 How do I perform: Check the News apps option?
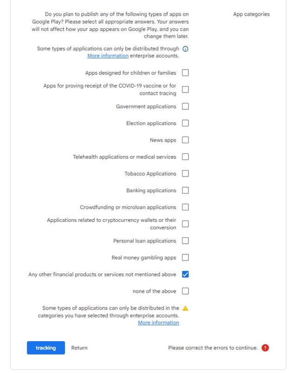(x=185, y=140)
